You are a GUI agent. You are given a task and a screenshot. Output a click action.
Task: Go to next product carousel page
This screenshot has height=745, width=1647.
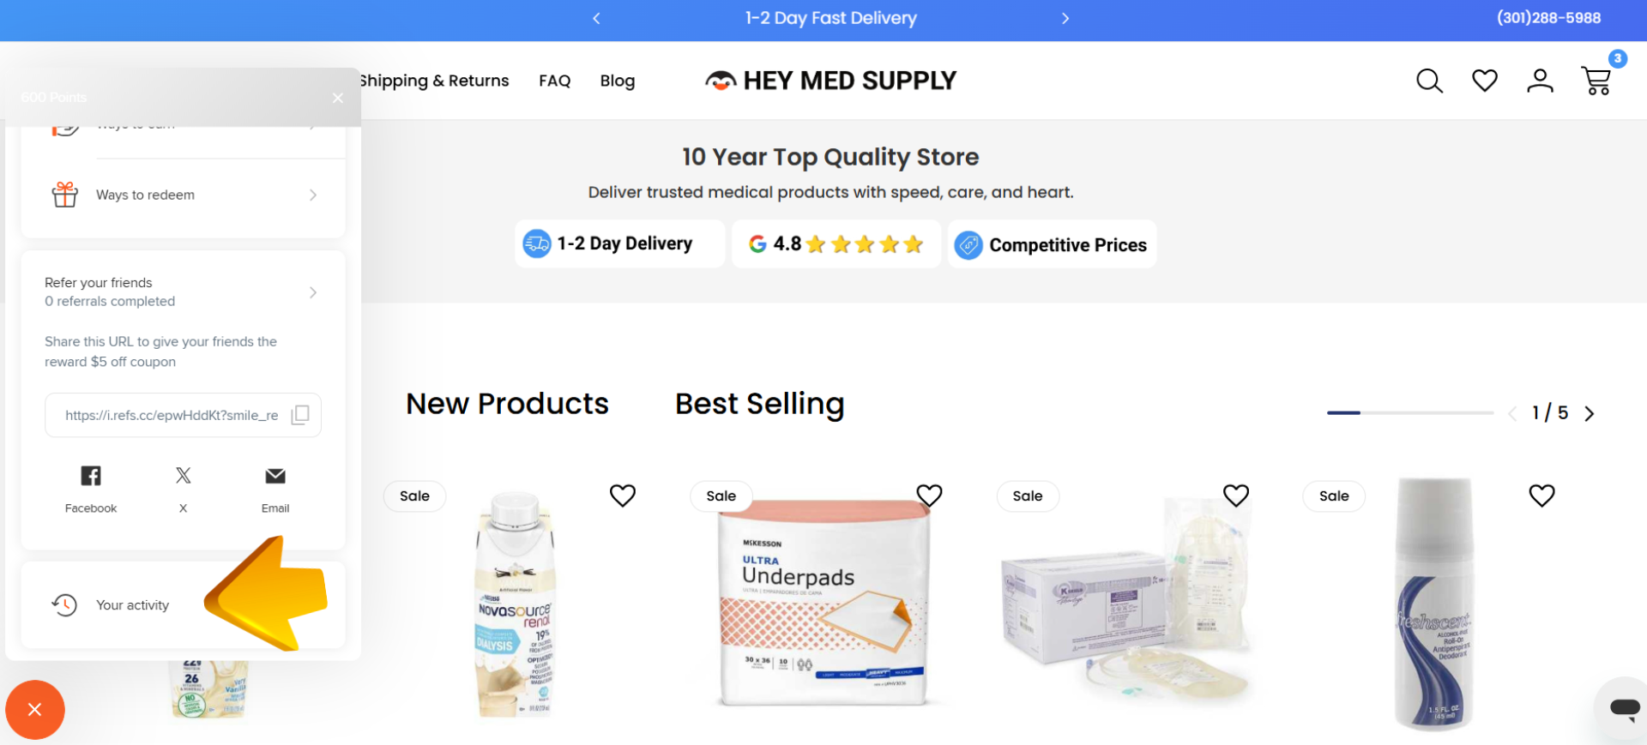[x=1590, y=413]
